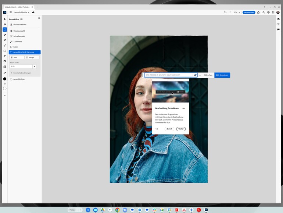Click the image reference icon in prompt bar
Image resolution: width=283 pixels, height=213 pixels.
(195, 75)
